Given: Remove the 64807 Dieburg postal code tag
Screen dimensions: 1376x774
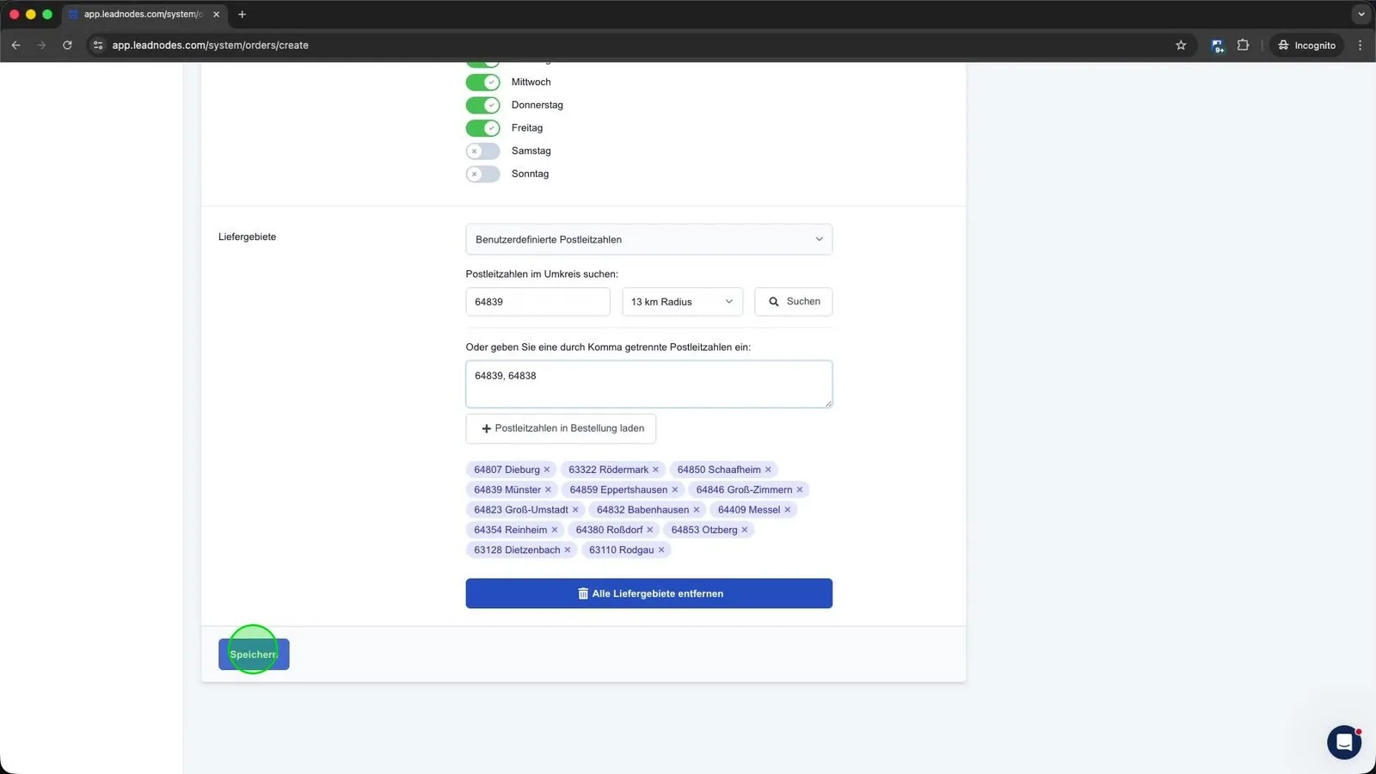Looking at the screenshot, I should click(546, 470).
